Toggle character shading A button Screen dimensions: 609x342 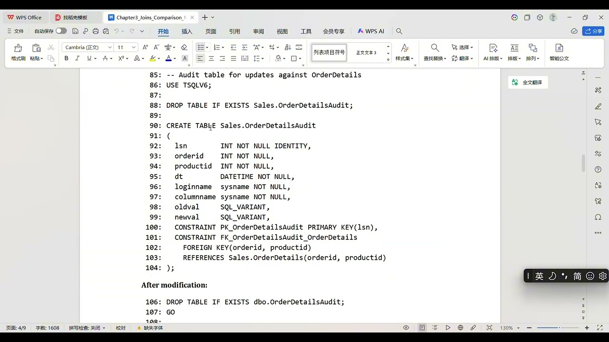click(x=185, y=58)
